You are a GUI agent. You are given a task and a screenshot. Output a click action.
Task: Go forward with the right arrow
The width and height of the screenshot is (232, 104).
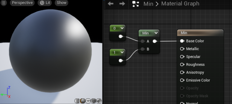pyautogui.click(x=122, y=4)
